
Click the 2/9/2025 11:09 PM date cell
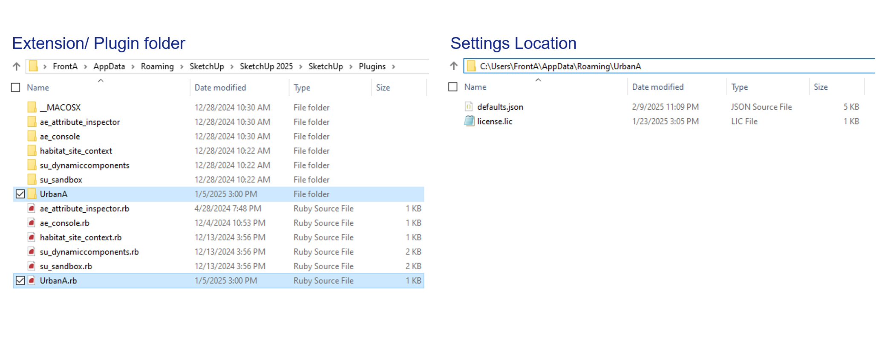pyautogui.click(x=666, y=107)
